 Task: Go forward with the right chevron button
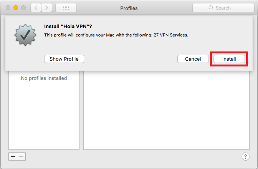point(47,8)
